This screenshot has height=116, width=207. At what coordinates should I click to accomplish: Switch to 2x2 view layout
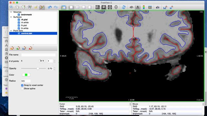tap(78, 7)
